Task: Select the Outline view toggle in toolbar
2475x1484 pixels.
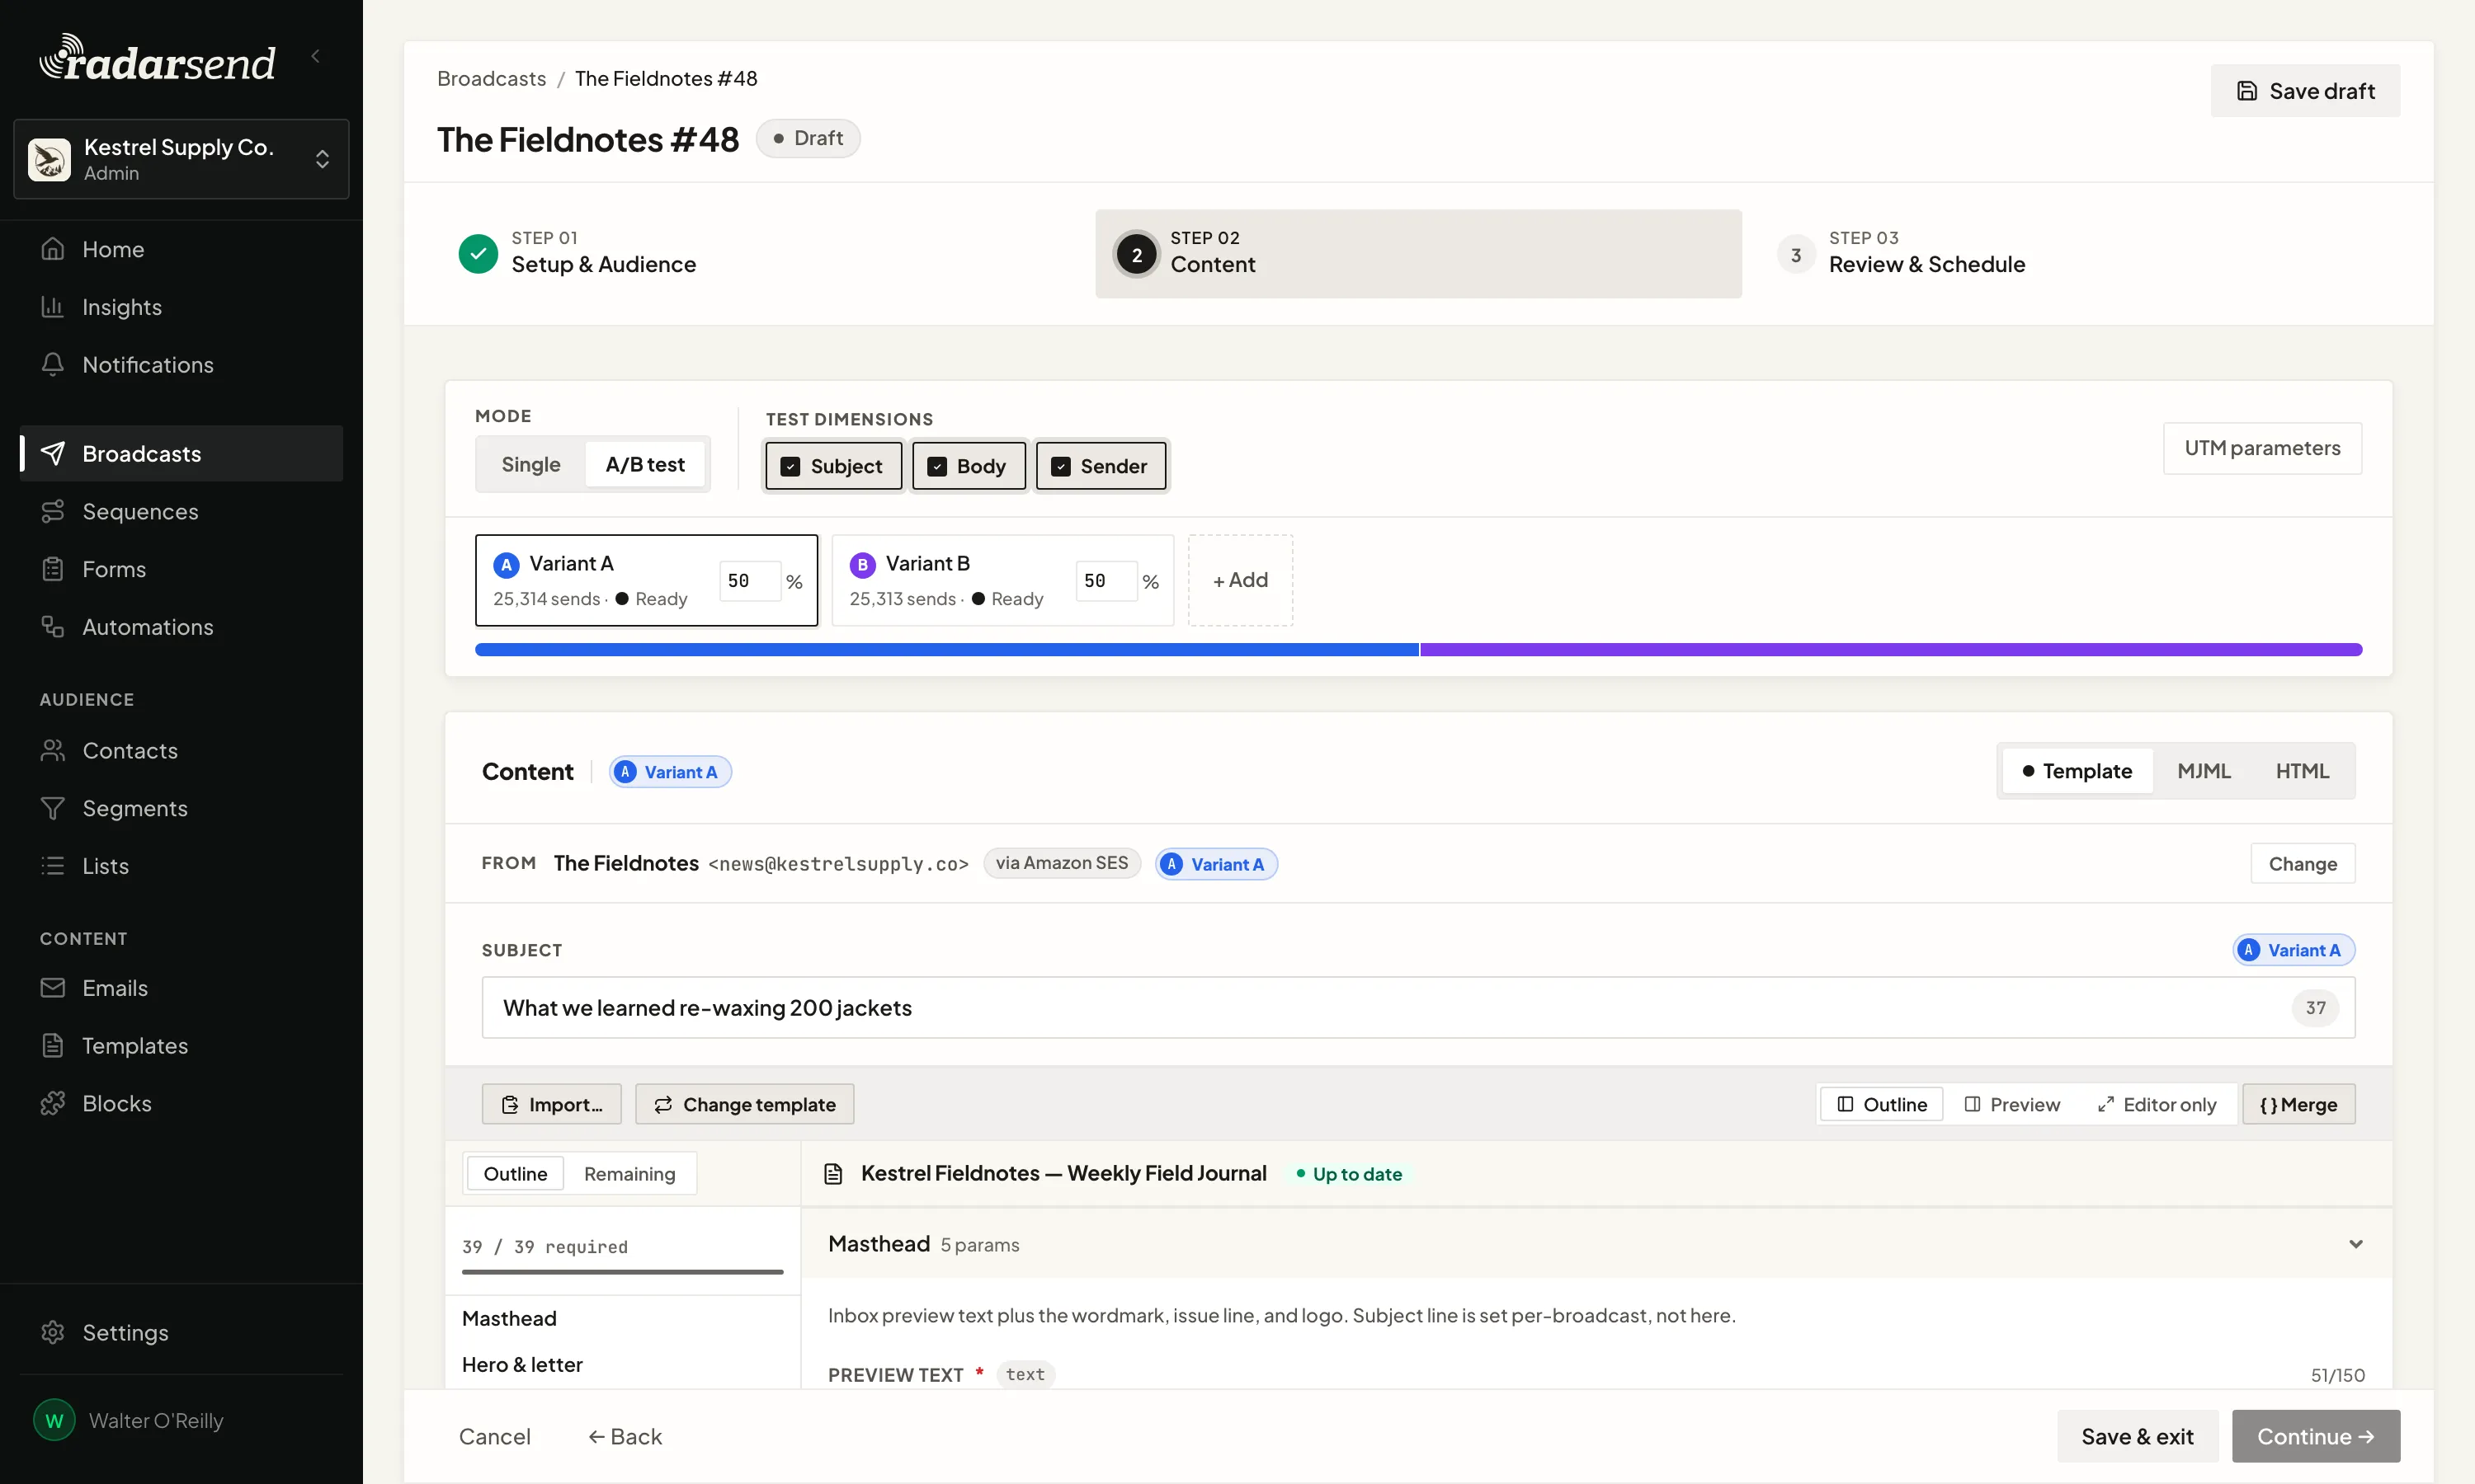Action: pos(1882,1105)
